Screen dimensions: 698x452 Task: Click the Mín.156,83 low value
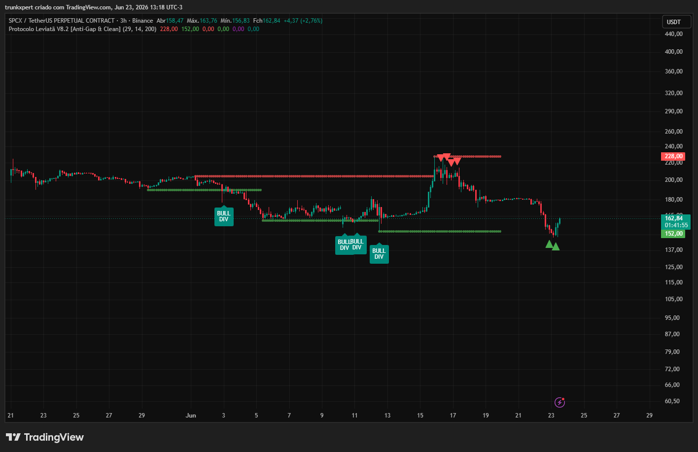[x=235, y=21]
